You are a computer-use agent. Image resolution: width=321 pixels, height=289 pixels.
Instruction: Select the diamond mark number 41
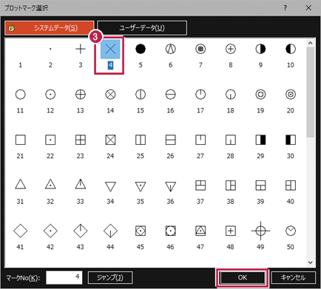20,231
